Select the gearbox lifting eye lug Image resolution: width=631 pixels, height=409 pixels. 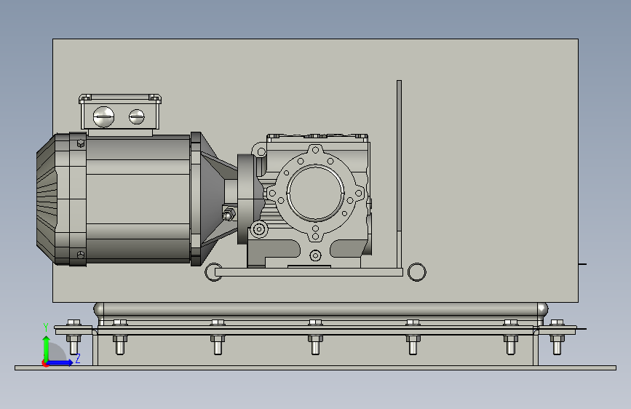[x=260, y=151]
